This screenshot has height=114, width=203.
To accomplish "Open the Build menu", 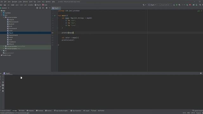I will click(x=31, y=2).
